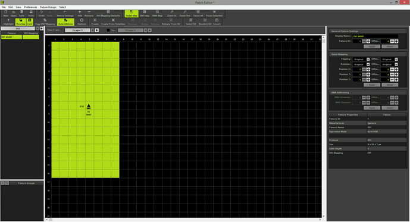The width and height of the screenshot is (410, 222).
Task: Toggle the Overlap mode button
Action: pyautogui.click(x=20, y=21)
